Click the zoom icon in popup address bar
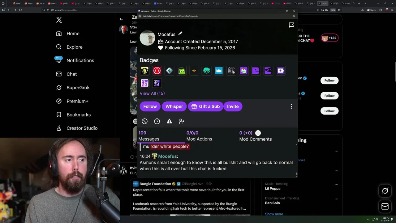The image size is (396, 223). (x=294, y=16)
